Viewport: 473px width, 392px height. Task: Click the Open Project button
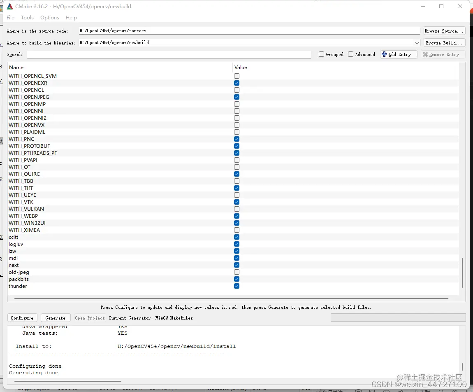pos(90,318)
